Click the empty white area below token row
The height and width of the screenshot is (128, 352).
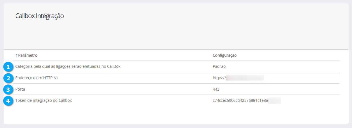pyautogui.click(x=176, y=114)
